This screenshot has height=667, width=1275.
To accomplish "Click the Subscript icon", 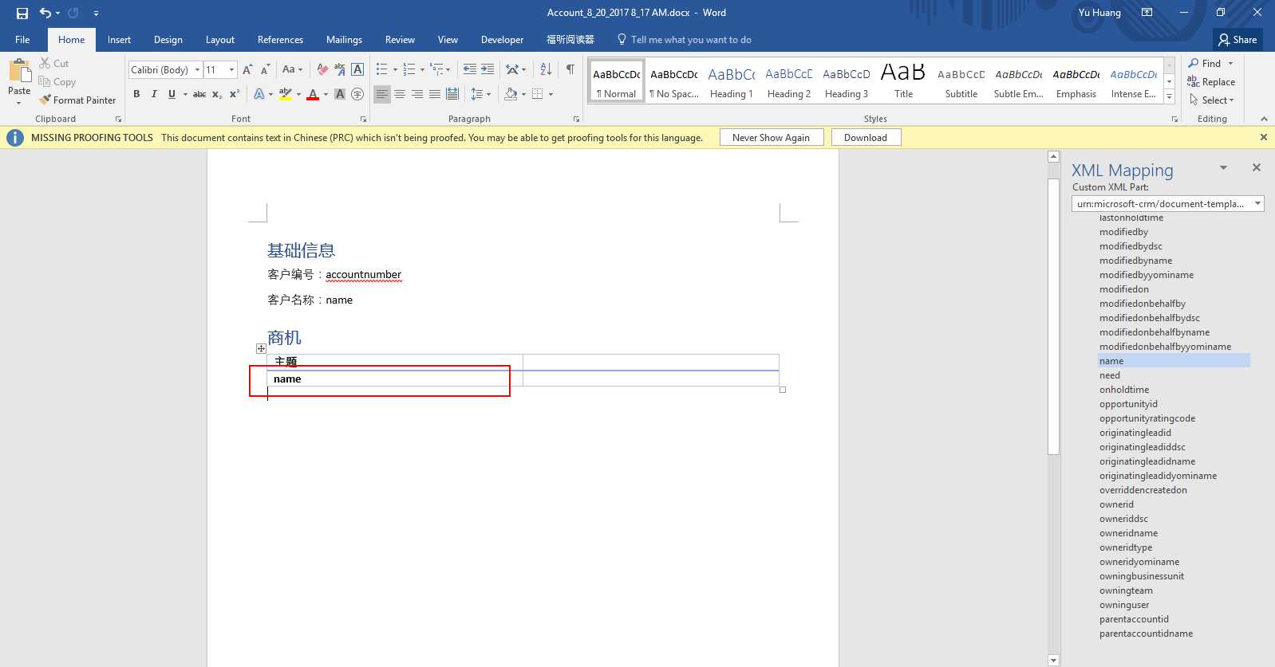I will [x=217, y=94].
